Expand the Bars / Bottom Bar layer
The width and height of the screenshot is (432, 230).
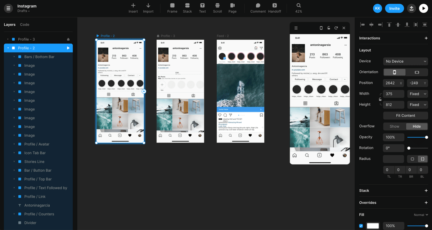(x=14, y=57)
